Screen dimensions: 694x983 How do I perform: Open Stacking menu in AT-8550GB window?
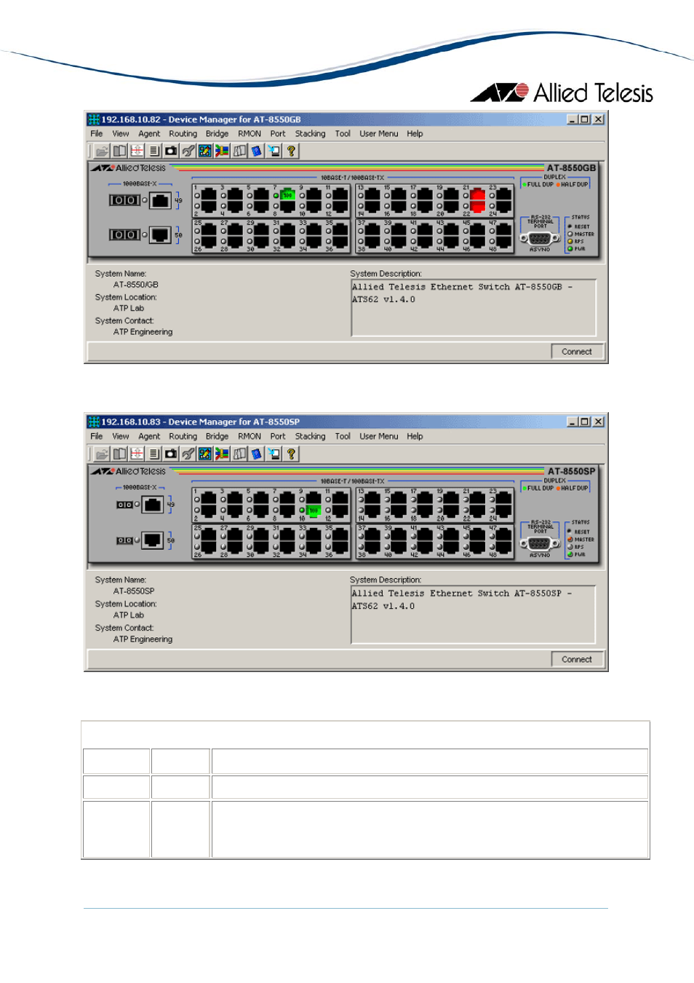(x=311, y=134)
